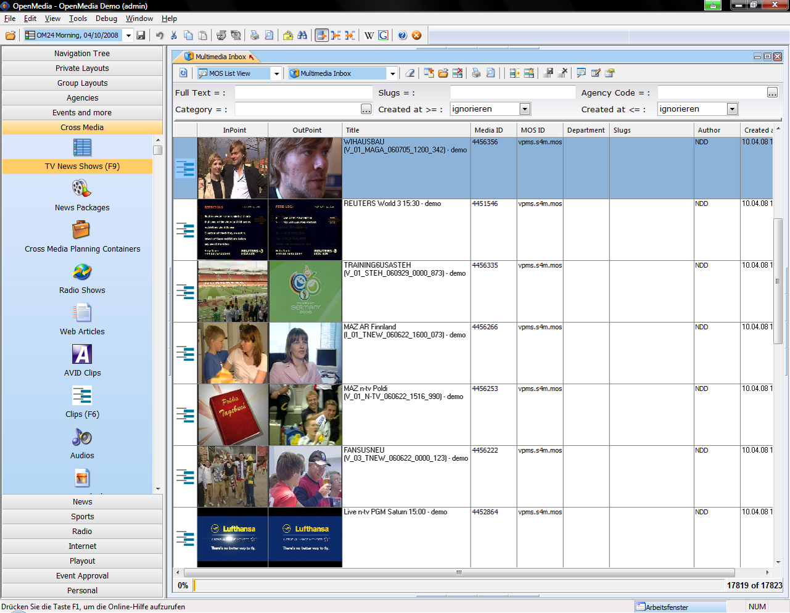
Task: Open the Event Approval section
Action: [x=82, y=576]
